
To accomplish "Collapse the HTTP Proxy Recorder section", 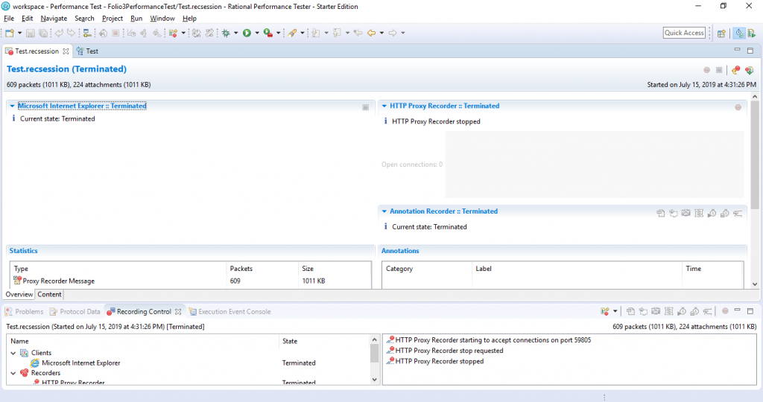I will (384, 106).
